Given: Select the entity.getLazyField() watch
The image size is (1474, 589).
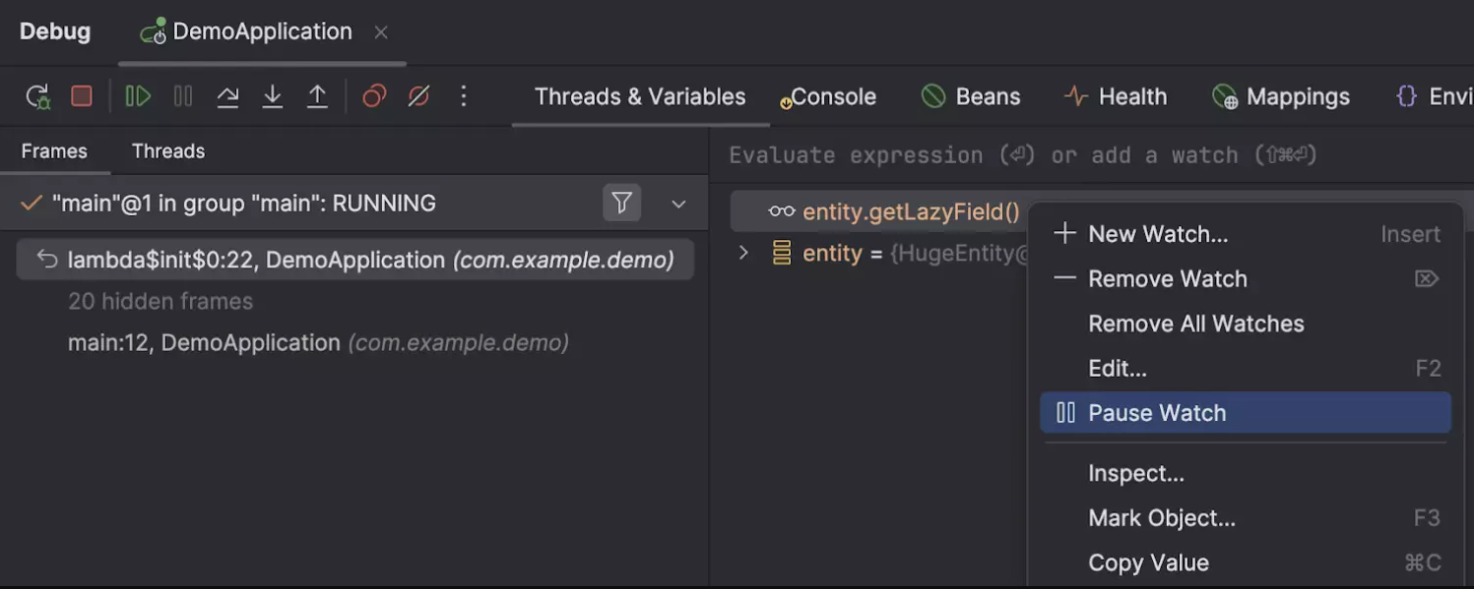Looking at the screenshot, I should click(911, 211).
